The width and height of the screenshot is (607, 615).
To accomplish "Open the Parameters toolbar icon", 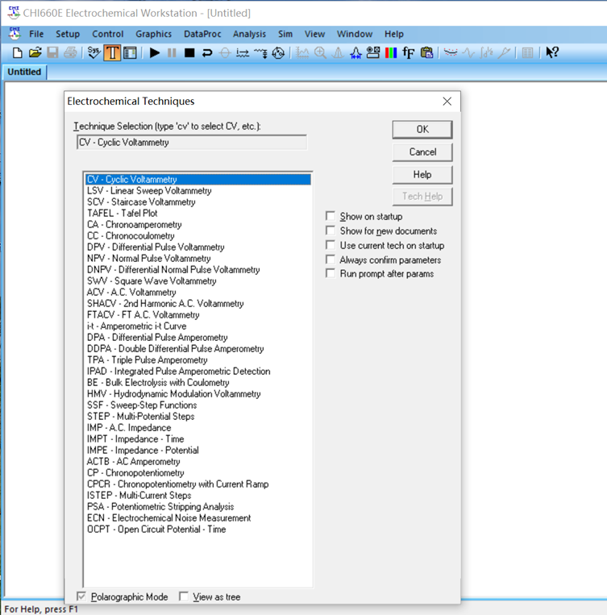I will pyautogui.click(x=130, y=53).
